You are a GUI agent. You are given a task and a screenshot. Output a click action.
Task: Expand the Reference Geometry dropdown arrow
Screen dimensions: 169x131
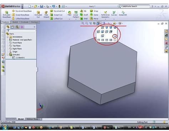click(105, 19)
